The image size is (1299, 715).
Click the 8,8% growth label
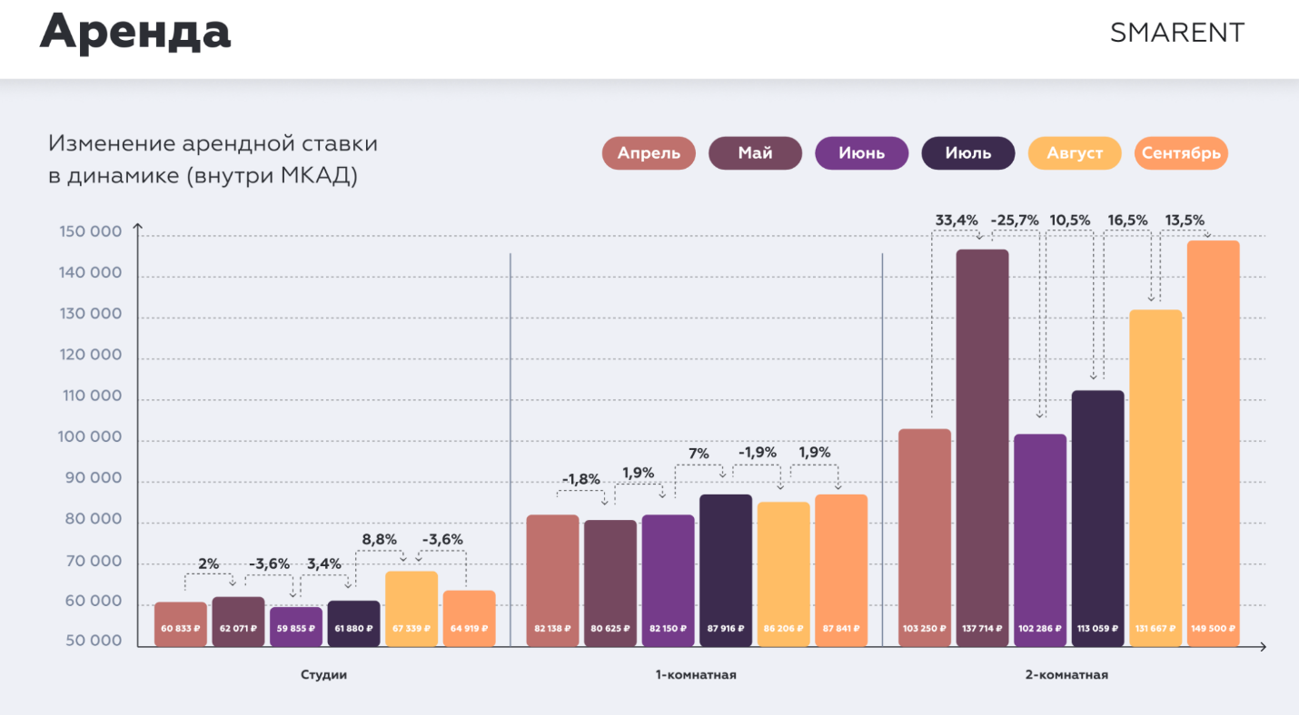(380, 539)
